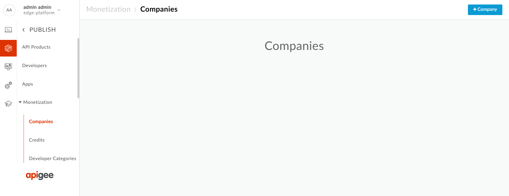Select the Publish package icon
The image size is (509, 196).
[x=8, y=48]
